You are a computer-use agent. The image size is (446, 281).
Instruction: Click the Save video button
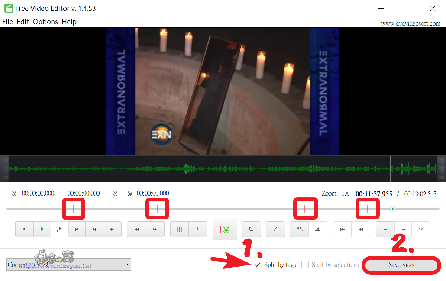(x=402, y=265)
